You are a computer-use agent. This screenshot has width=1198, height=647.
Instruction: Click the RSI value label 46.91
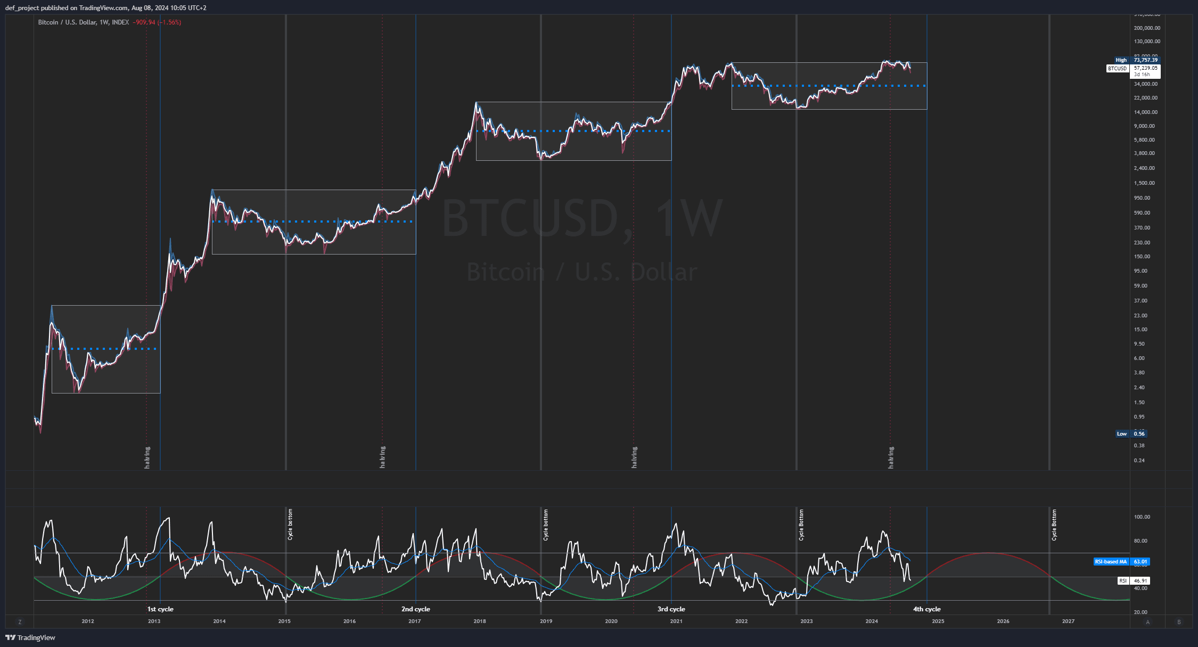1140,581
